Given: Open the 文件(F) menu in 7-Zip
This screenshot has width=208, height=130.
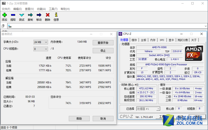Looking at the screenshot, I should (6, 9).
